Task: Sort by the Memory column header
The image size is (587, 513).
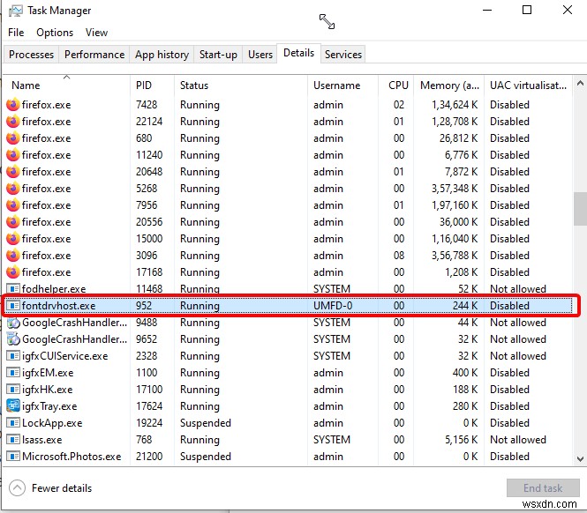Action: click(x=449, y=85)
